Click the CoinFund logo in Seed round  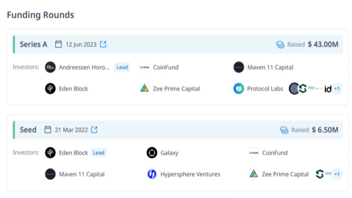pyautogui.click(x=253, y=153)
